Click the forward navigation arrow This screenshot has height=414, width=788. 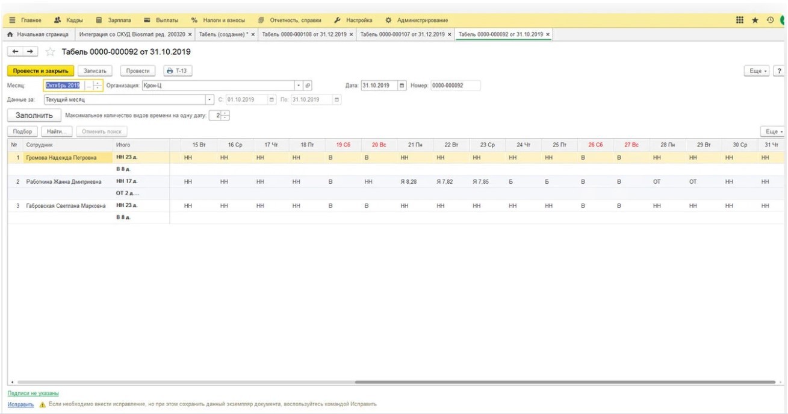[29, 52]
